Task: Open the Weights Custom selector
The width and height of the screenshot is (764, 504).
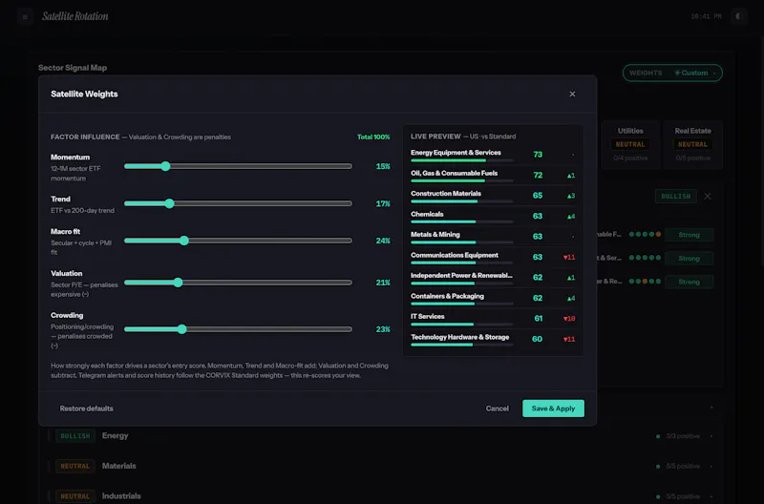Action: click(x=672, y=73)
